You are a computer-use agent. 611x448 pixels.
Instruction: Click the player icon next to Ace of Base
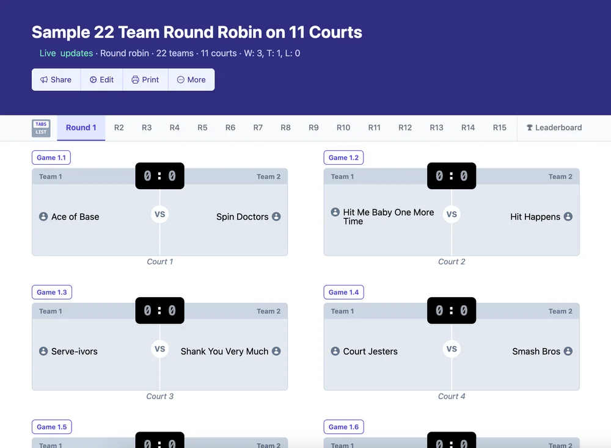pos(43,217)
